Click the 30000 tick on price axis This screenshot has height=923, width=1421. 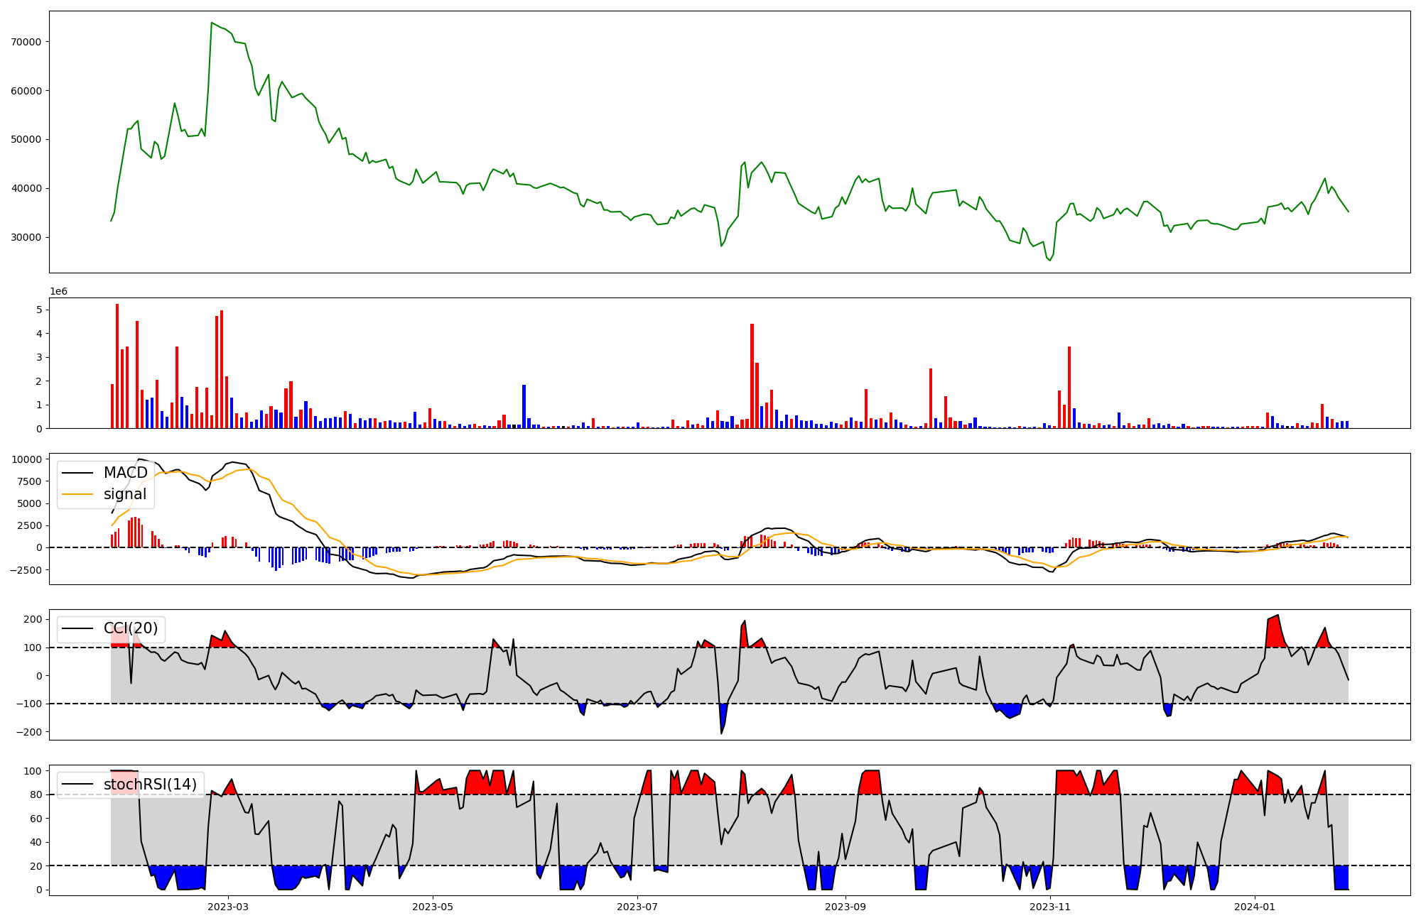pos(26,237)
